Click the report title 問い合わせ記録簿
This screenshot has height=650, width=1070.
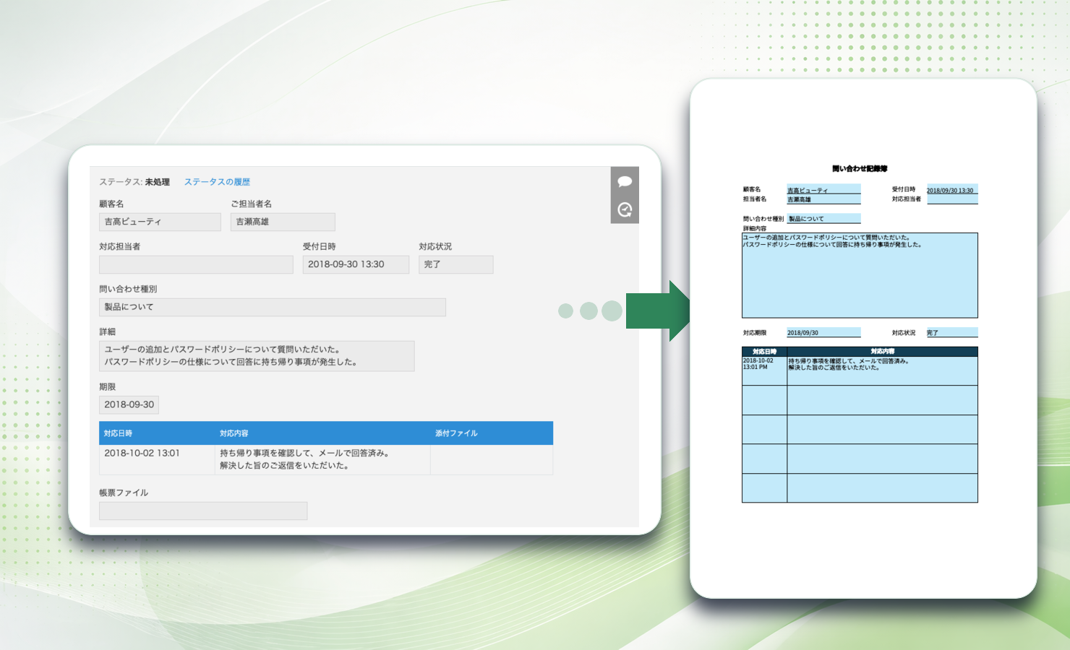coord(860,169)
